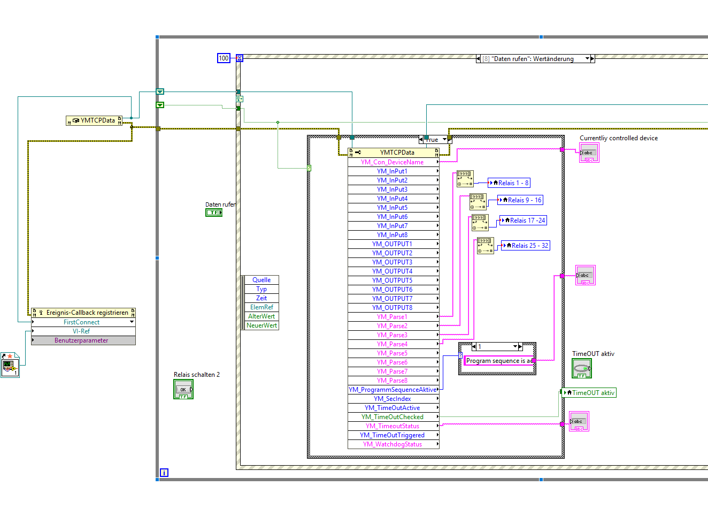708x516 pixels.
Task: Select the lower green shift register
Action: [160, 105]
